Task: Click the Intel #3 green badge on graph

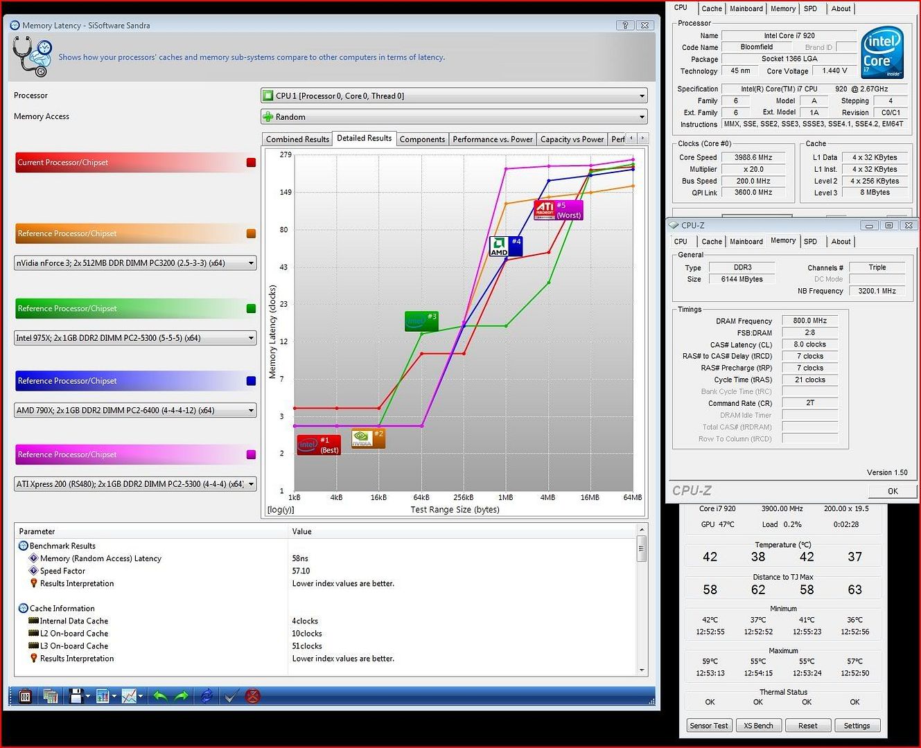Action: click(421, 321)
